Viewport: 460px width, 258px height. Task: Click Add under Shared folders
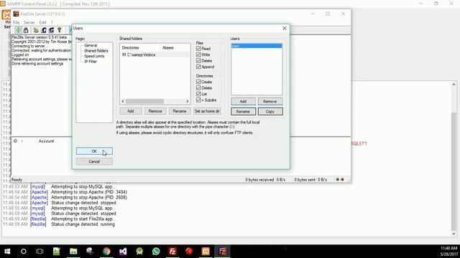(x=131, y=111)
